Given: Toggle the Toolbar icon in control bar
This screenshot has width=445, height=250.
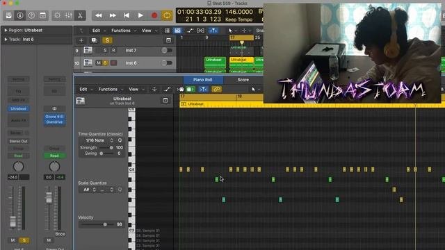Looking at the screenshot, I should pos(42,15).
